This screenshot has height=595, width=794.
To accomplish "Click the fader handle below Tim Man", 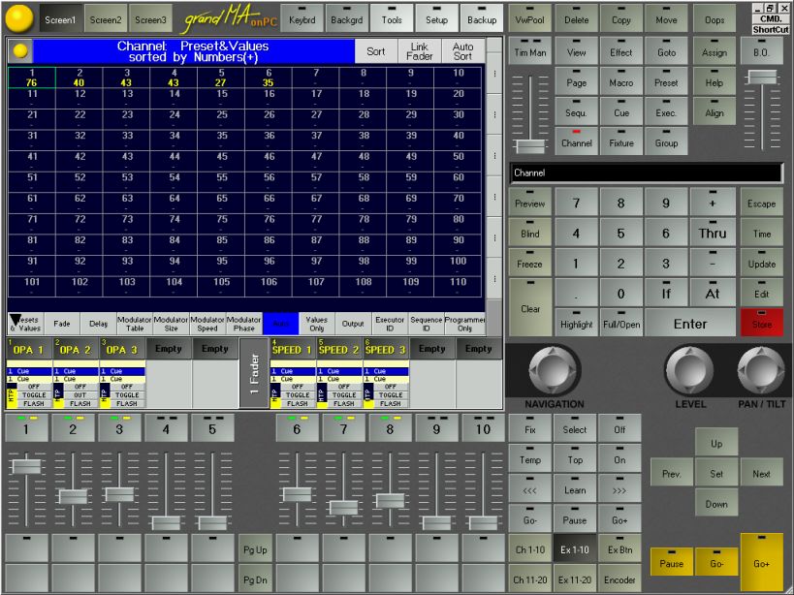I will coord(530,146).
